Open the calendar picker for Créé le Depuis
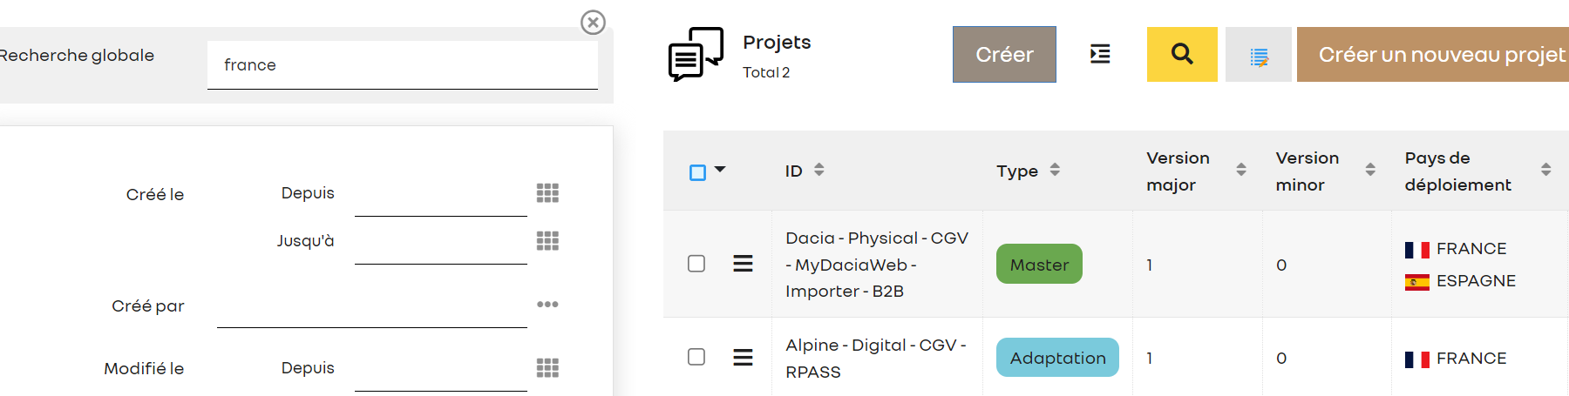Image resolution: width=1569 pixels, height=396 pixels. coord(547,193)
